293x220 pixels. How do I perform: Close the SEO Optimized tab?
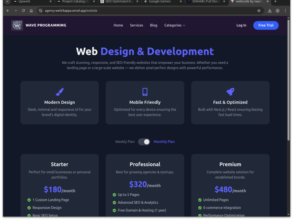pyautogui.click(x=137, y=1)
